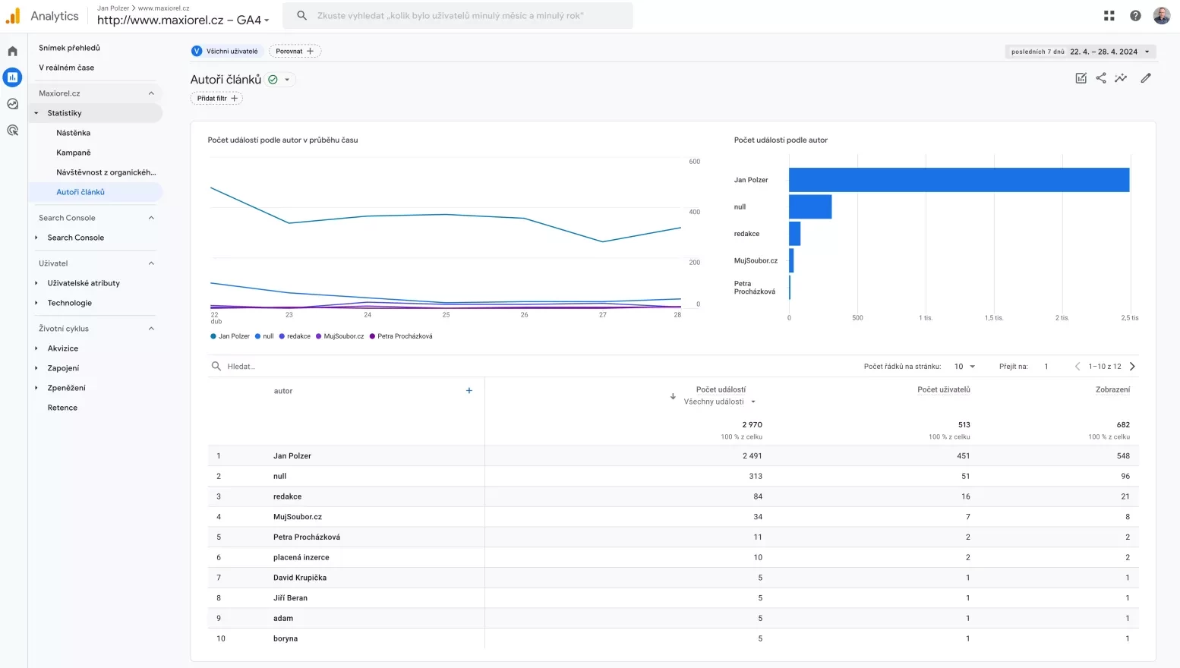Click the magnifier icon in table search
The height and width of the screenshot is (668, 1180).
pyautogui.click(x=216, y=367)
